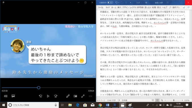Switch to the 表示 ribbon tab

tap(159, 7)
